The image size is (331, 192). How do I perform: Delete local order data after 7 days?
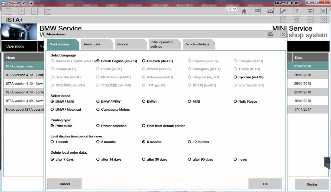point(62,159)
